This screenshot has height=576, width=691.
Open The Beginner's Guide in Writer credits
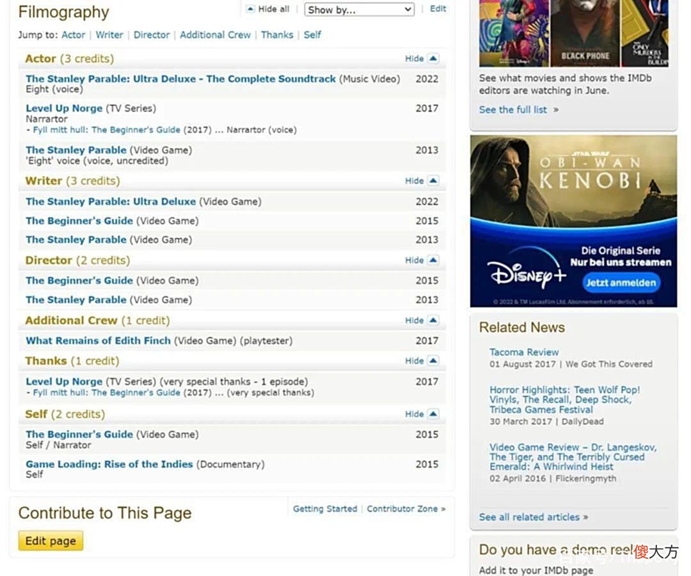coord(79,221)
